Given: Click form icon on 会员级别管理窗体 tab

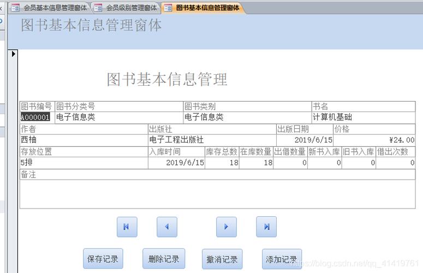Looking at the screenshot, I should point(98,8).
